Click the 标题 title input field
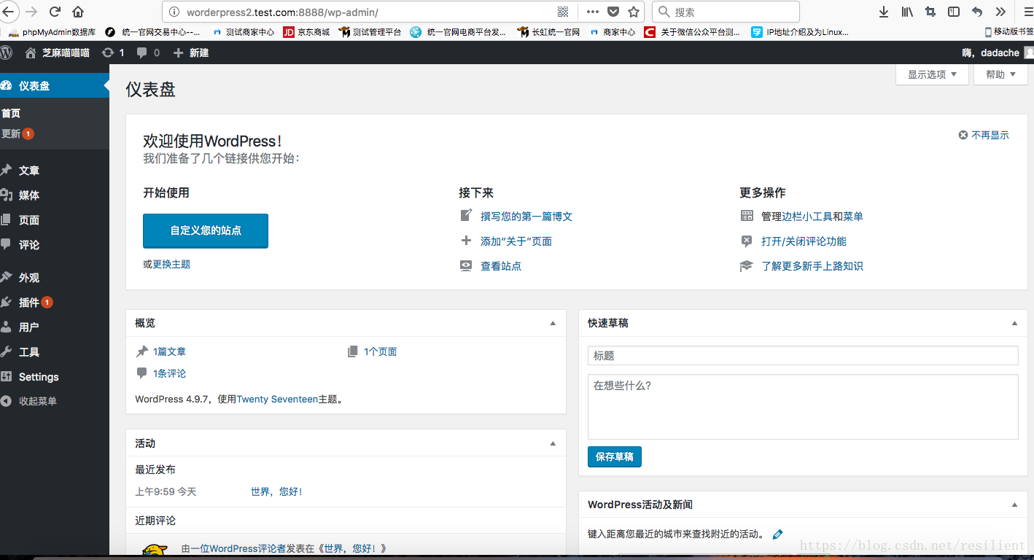This screenshot has height=560, width=1034. tap(803, 356)
